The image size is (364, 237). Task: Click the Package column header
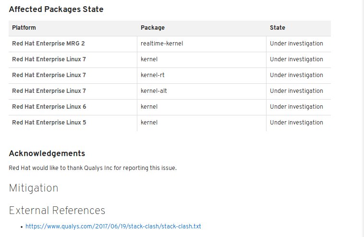click(x=152, y=28)
